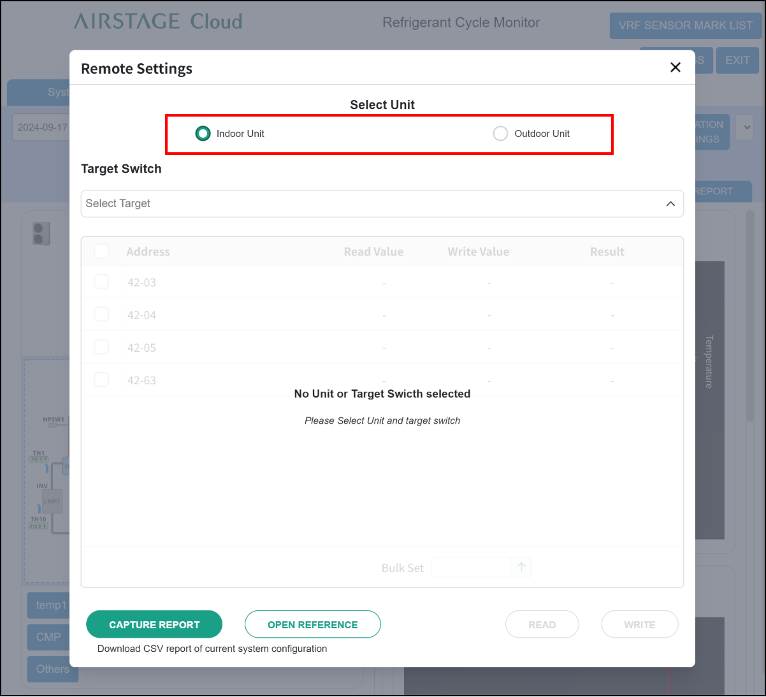Click the Bulk Set input field
The image size is (766, 697).
[x=471, y=567]
